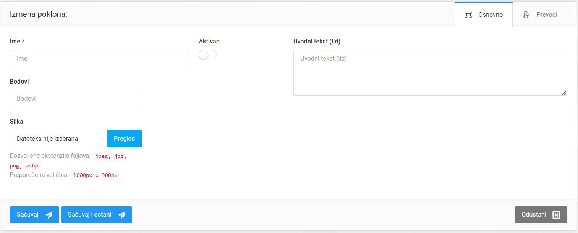Click the paper plane icon on Sačuvaj i ostani

tap(121, 215)
